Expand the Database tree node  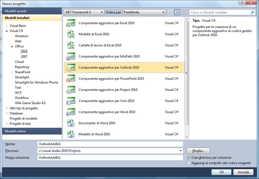tap(7, 113)
